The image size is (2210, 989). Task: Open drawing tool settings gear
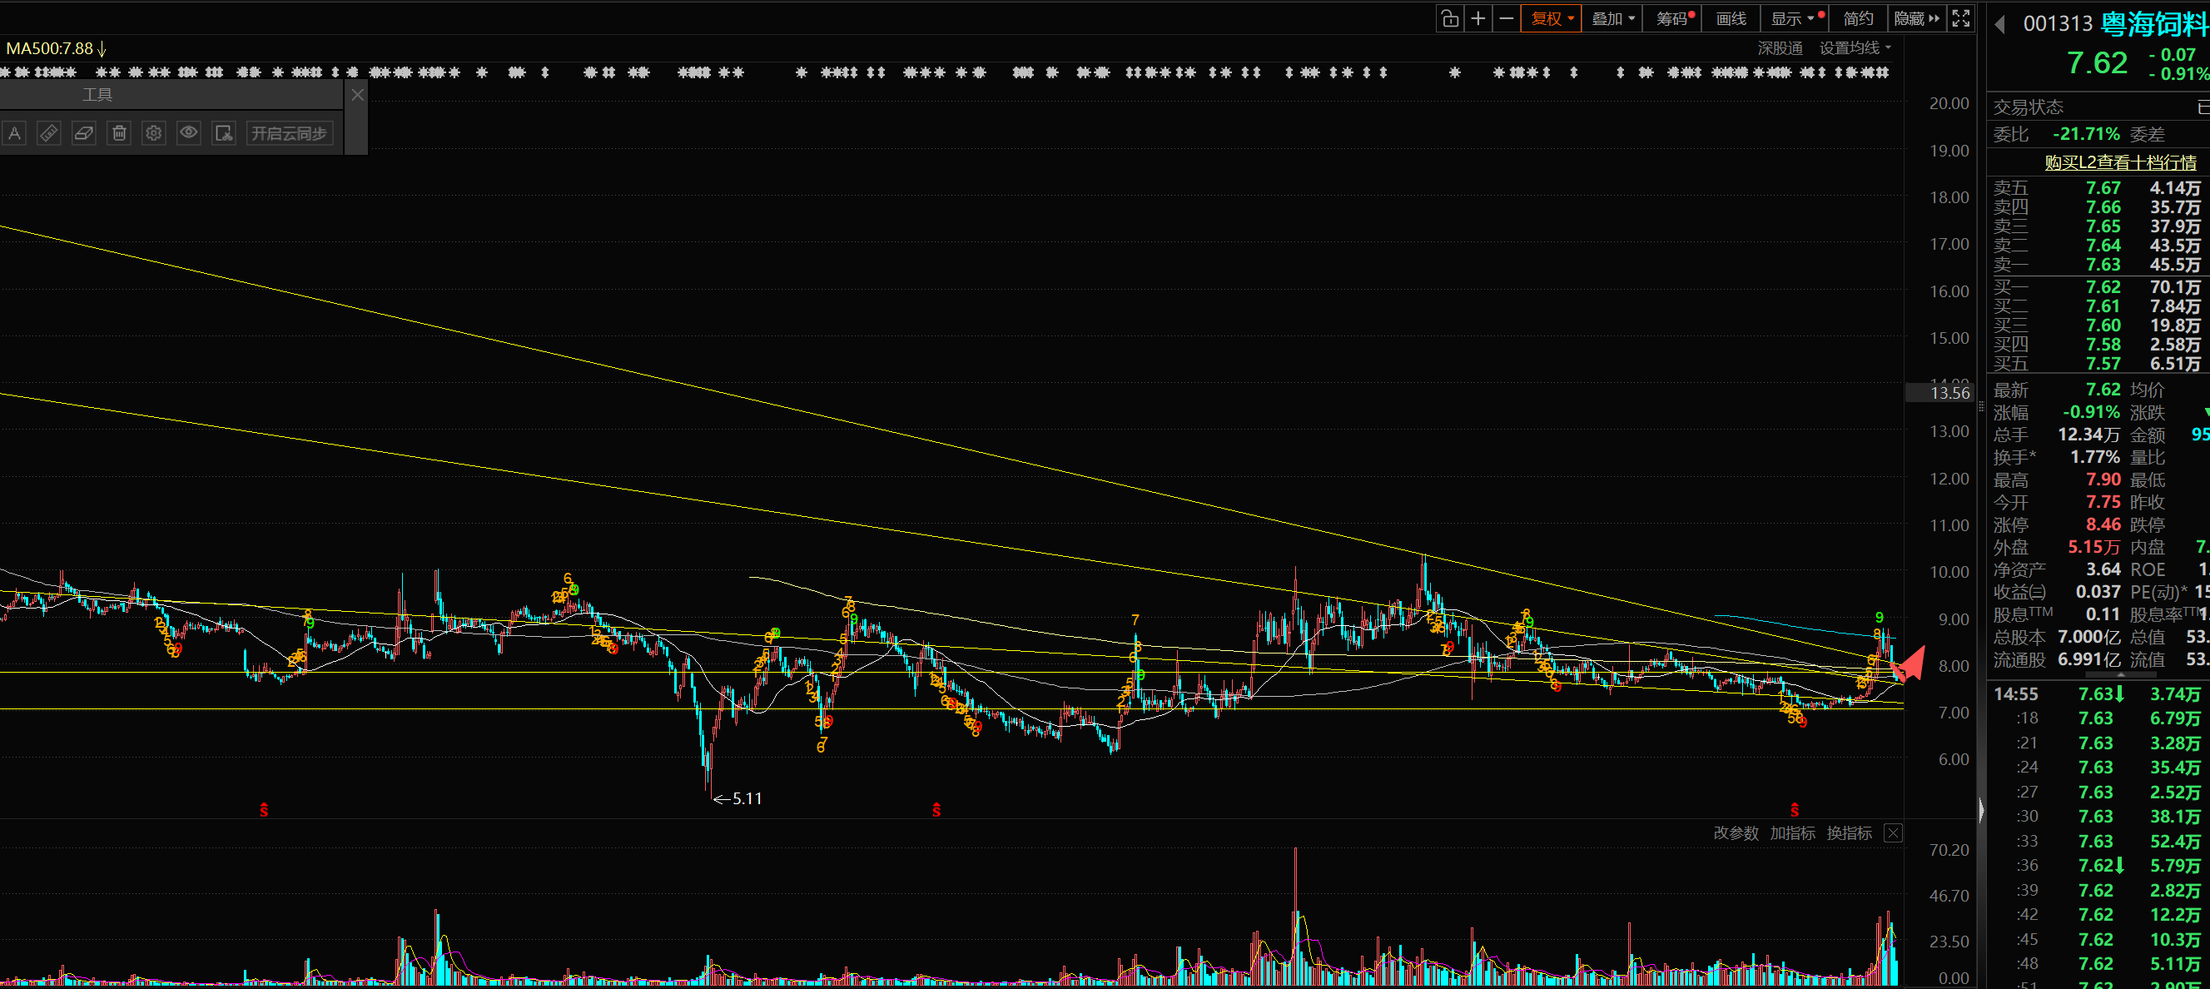(153, 133)
